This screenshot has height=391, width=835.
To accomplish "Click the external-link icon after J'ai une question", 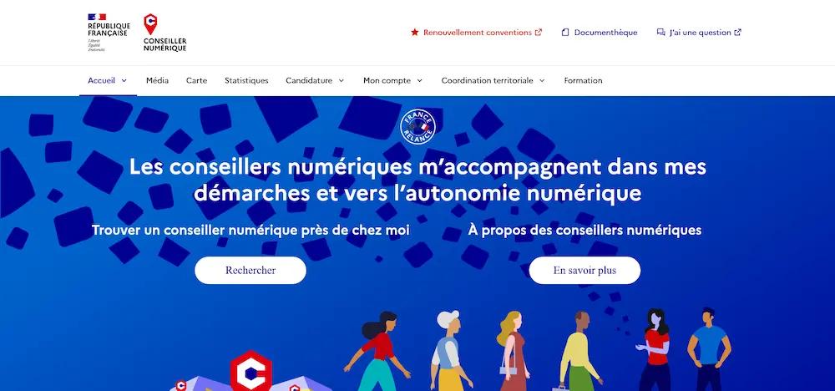I will (x=737, y=33).
